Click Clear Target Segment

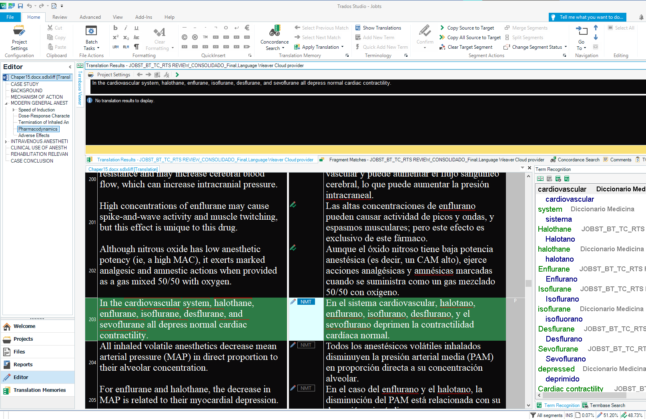469,47
